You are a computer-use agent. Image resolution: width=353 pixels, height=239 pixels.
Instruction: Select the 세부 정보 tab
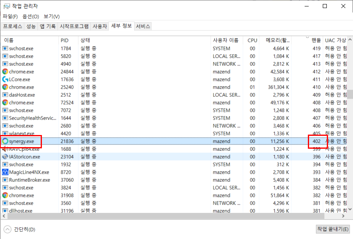[x=121, y=26]
